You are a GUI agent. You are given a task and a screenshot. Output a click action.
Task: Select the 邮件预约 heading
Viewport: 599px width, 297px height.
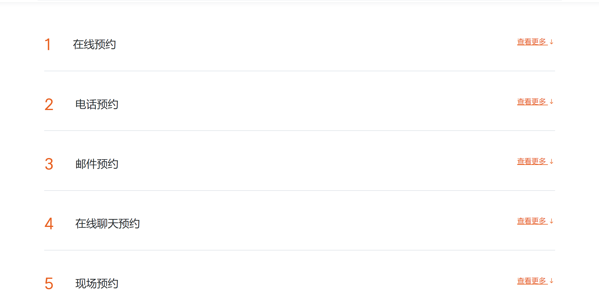(97, 164)
